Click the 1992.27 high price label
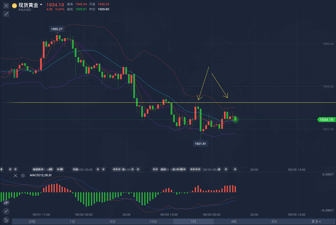This screenshot has height=225, width=336. (57, 29)
